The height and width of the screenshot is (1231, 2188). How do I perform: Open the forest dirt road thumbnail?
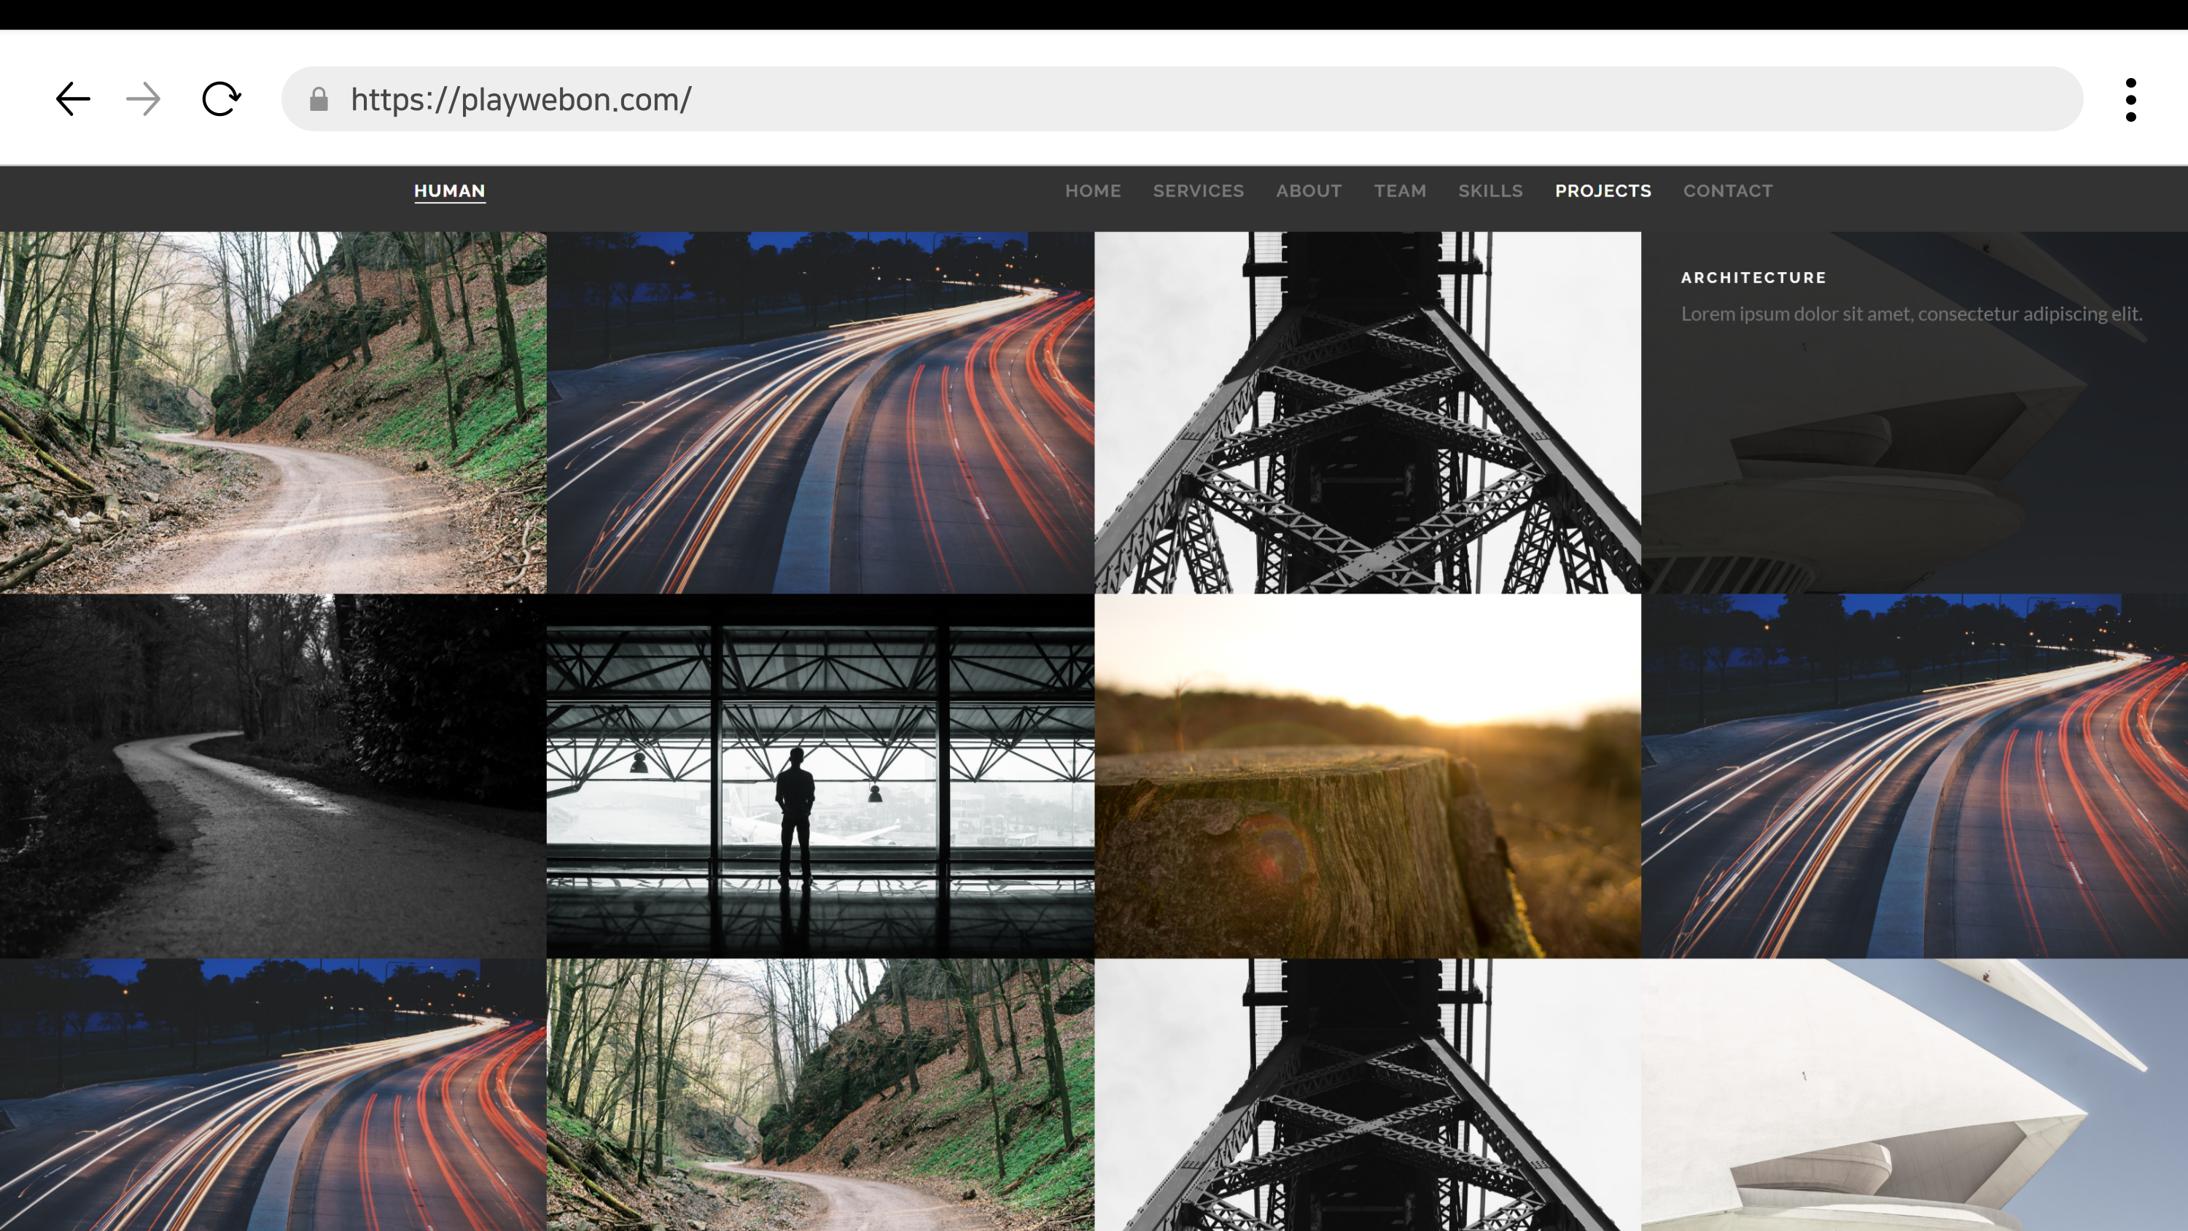click(x=273, y=412)
